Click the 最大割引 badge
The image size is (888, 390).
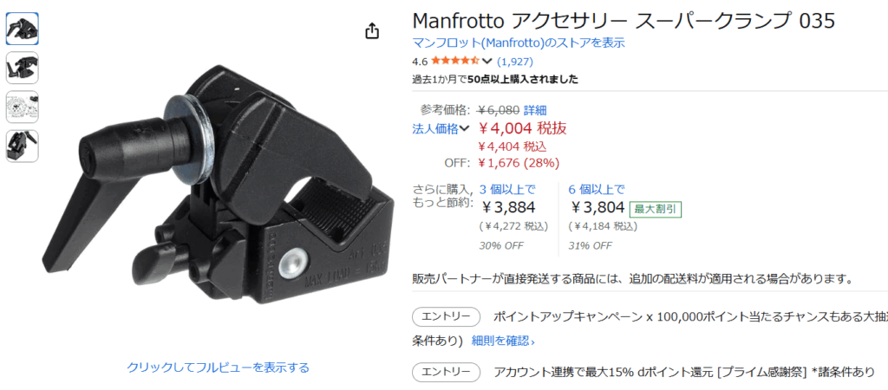click(x=656, y=210)
